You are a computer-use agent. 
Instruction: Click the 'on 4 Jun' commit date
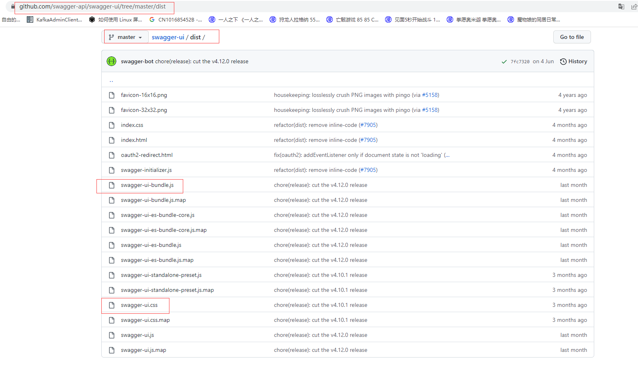click(543, 62)
